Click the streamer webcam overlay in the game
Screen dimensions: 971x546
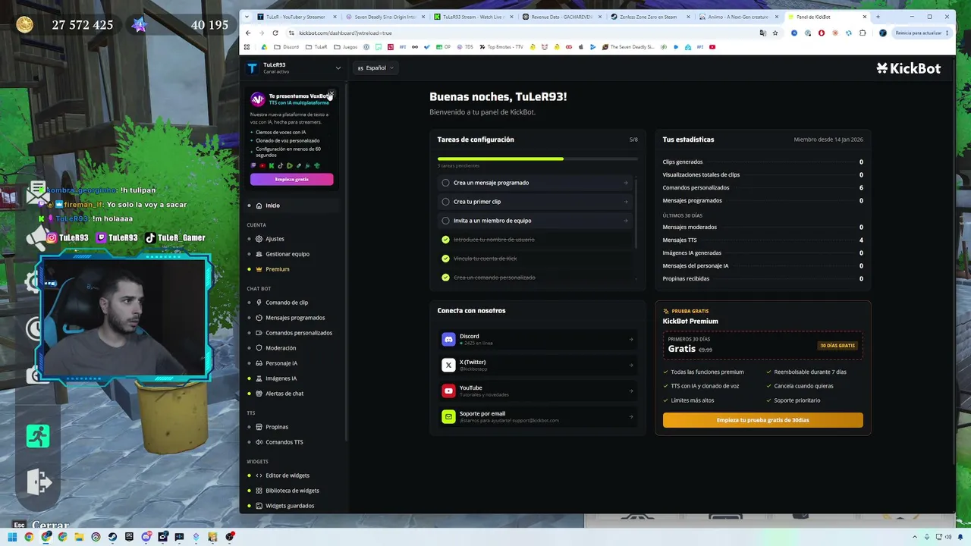point(126,316)
